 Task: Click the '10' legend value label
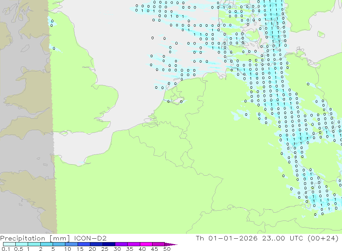[x=68, y=249]
